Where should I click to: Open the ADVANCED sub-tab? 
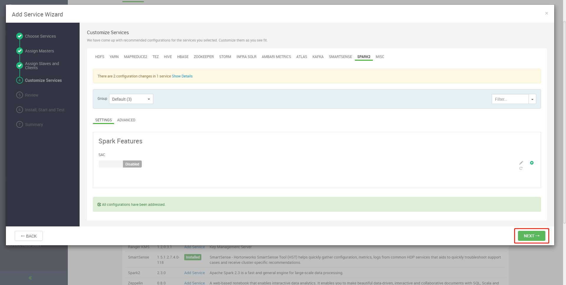pyautogui.click(x=126, y=120)
